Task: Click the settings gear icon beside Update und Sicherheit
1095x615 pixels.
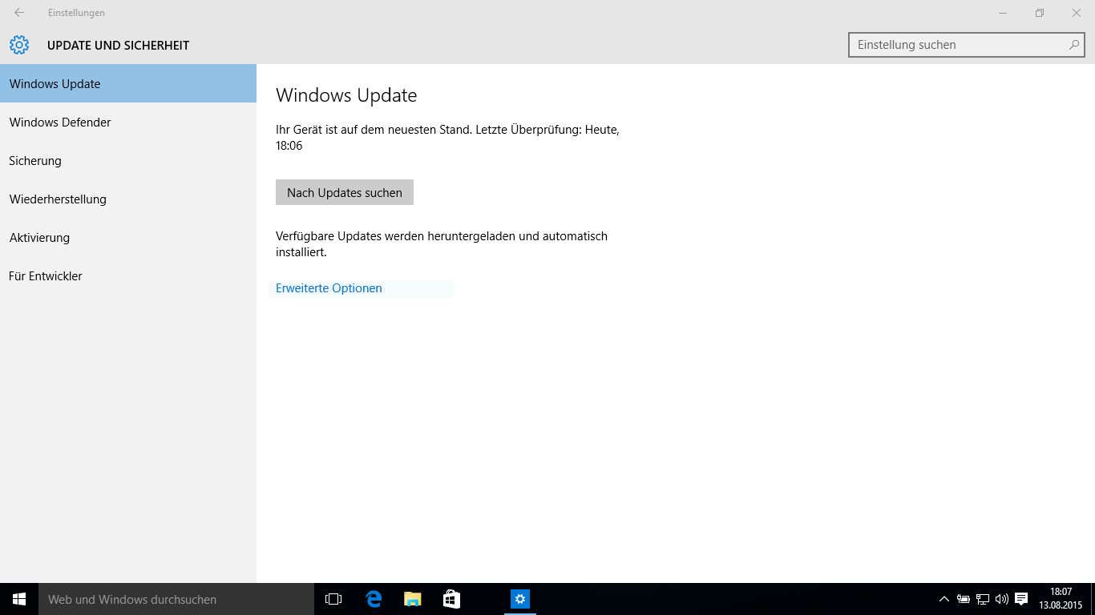Action: [x=19, y=45]
